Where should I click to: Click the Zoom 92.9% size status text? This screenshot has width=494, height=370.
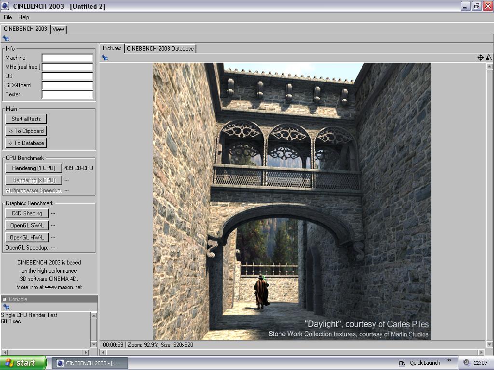pos(160,345)
